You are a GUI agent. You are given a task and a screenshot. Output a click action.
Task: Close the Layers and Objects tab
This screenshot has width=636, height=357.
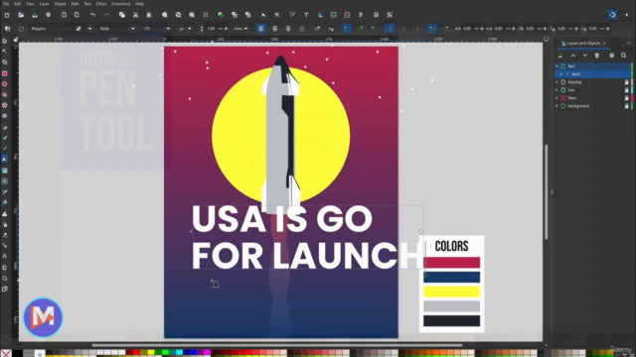604,44
